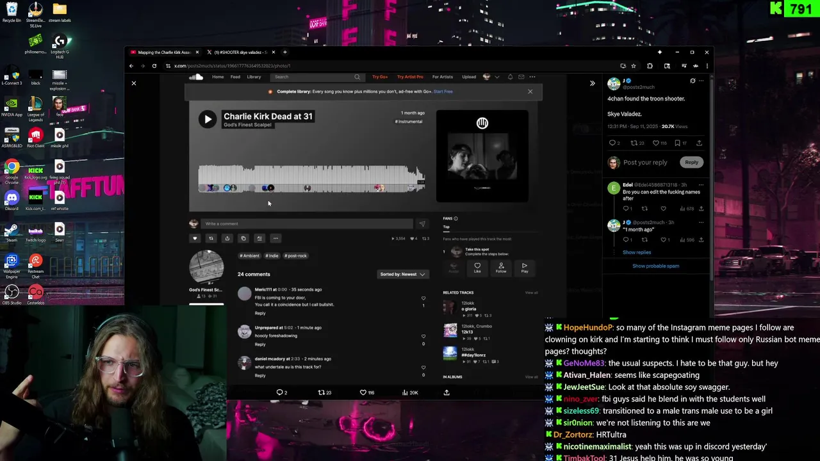Click the Start Free link in banner
Image resolution: width=820 pixels, height=461 pixels.
pos(443,92)
